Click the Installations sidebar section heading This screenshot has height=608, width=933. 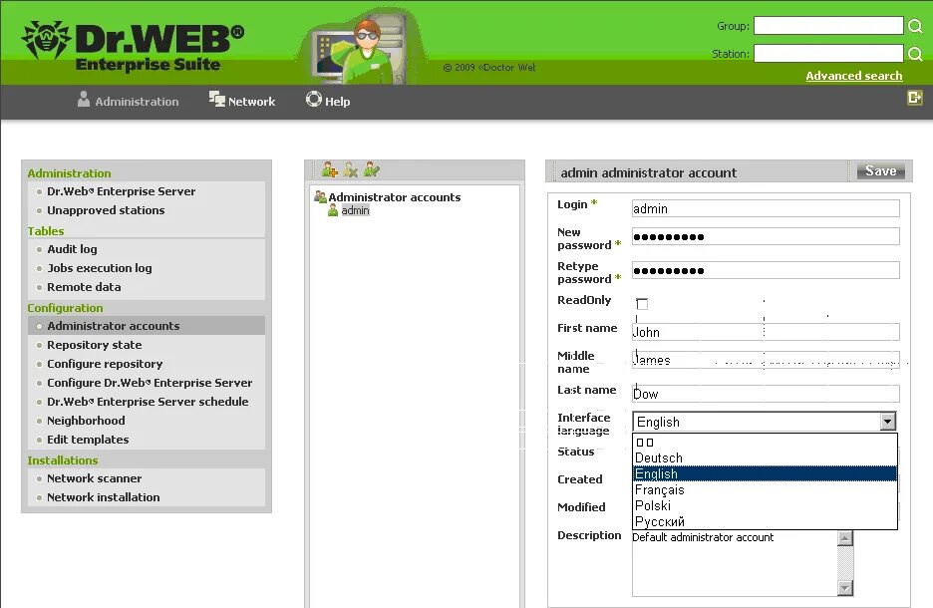click(63, 459)
